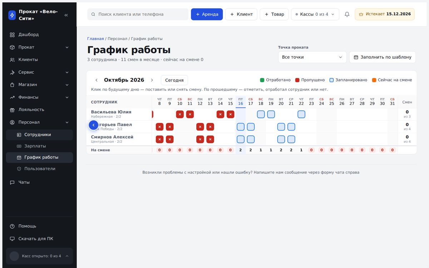Expand the Магазин menu
The width and height of the screenshot is (429, 268).
click(x=39, y=85)
